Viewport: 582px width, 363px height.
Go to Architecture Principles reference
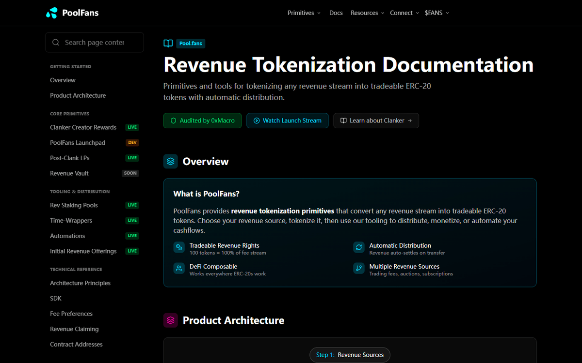point(80,283)
